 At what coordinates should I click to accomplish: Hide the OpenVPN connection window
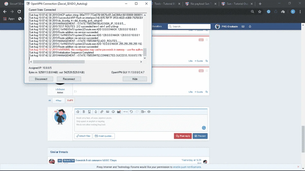135,79
